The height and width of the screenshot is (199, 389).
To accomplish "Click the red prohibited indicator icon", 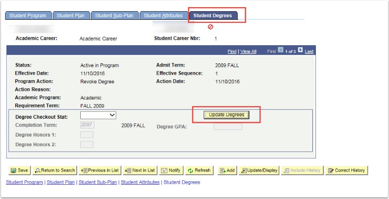I will point(210,26).
